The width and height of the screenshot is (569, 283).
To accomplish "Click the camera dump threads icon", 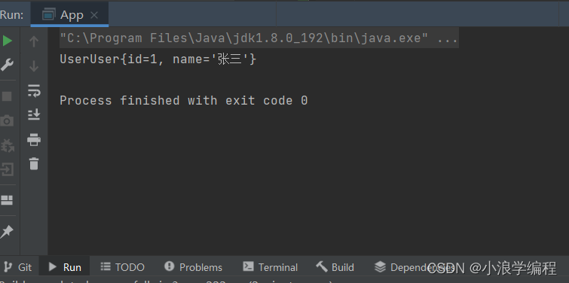I will [7, 120].
